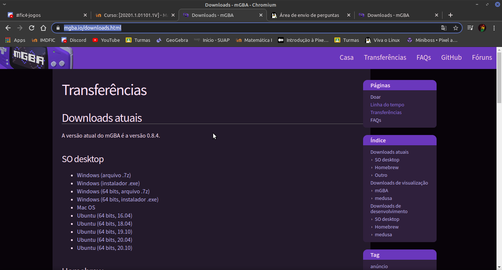Download Ubuntu (64 bits, 18.04)

tap(104, 224)
